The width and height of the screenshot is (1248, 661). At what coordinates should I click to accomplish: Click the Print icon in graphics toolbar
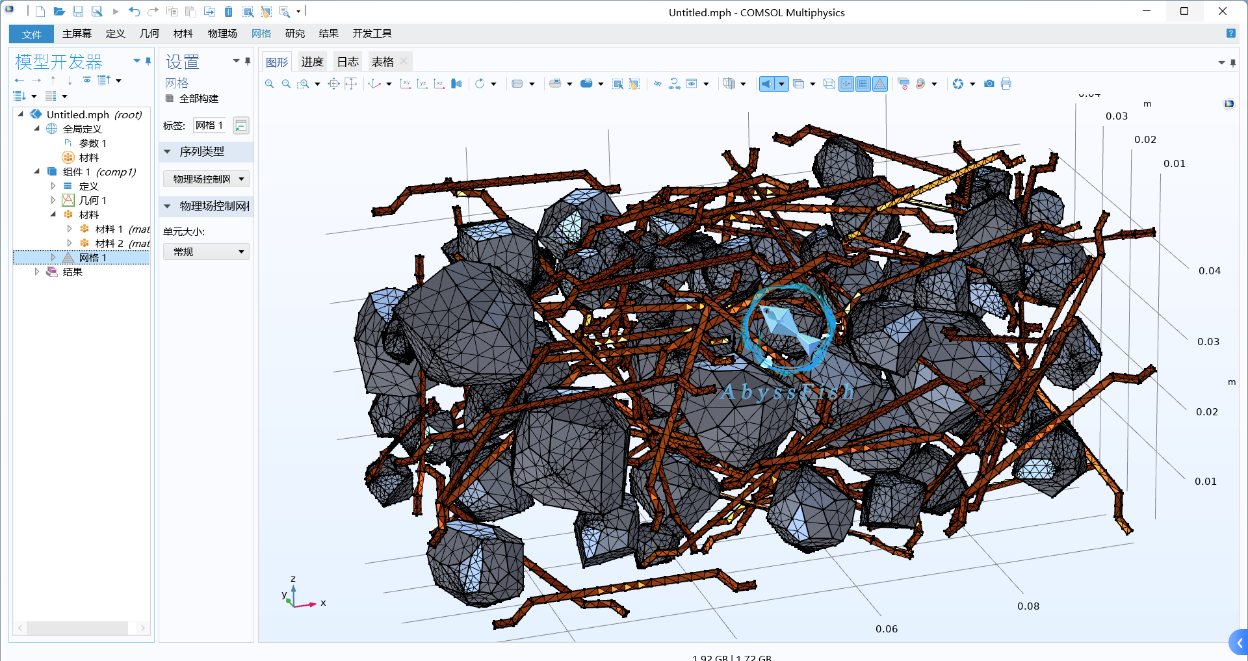[1006, 84]
